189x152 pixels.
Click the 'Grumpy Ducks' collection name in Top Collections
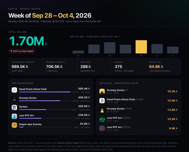pos(28,98)
